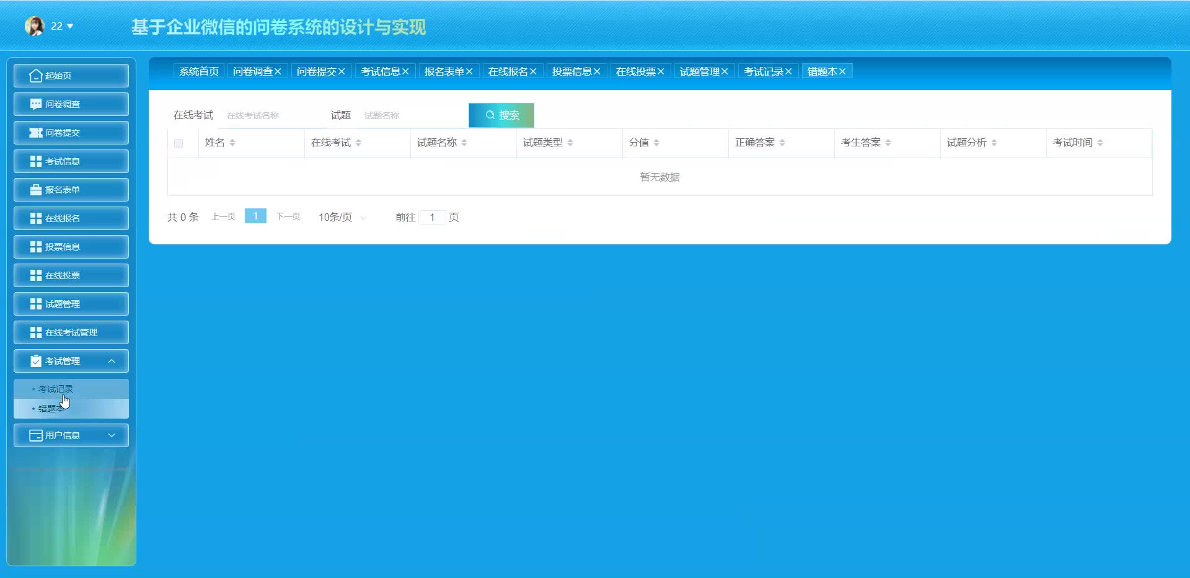
Task: Open the 起始页 home icon in sidebar
Action: (35, 75)
